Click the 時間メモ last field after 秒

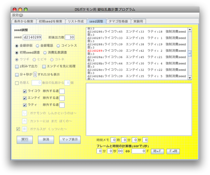point(145,140)
